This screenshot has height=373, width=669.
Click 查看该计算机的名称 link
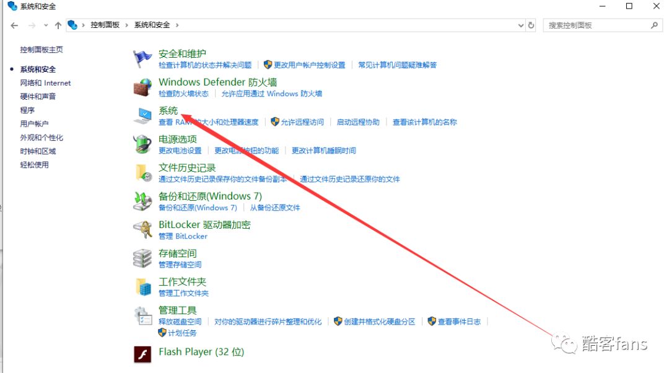tap(424, 123)
